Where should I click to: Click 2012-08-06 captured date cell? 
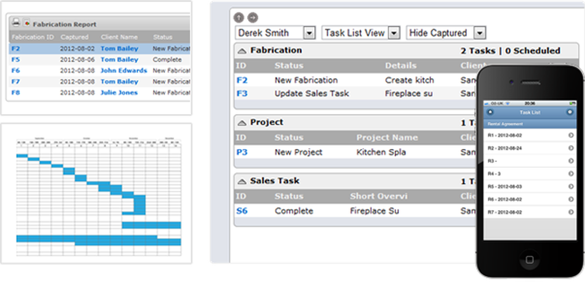(78, 60)
